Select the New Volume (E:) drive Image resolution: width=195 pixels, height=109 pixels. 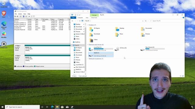(x=152, y=49)
